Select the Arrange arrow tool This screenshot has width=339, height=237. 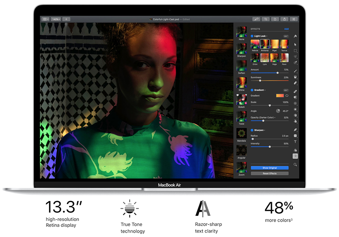click(295, 45)
